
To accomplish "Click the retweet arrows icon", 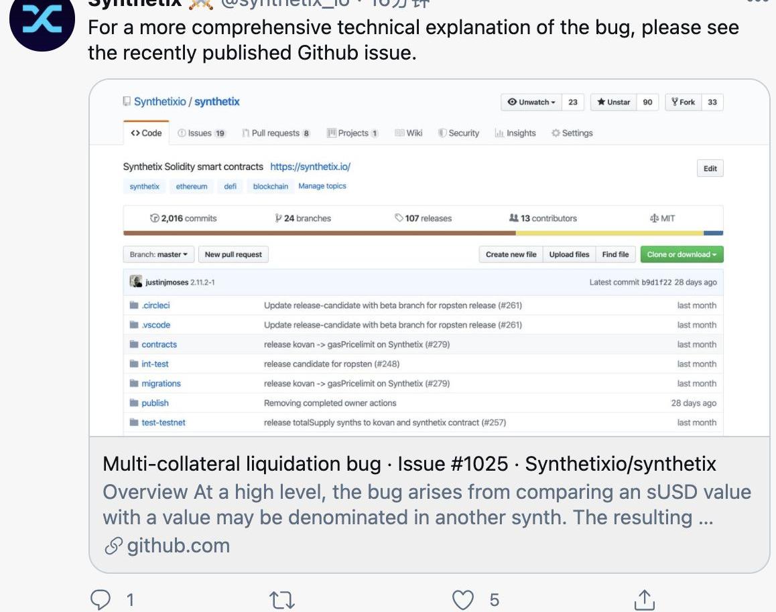I will (281, 599).
